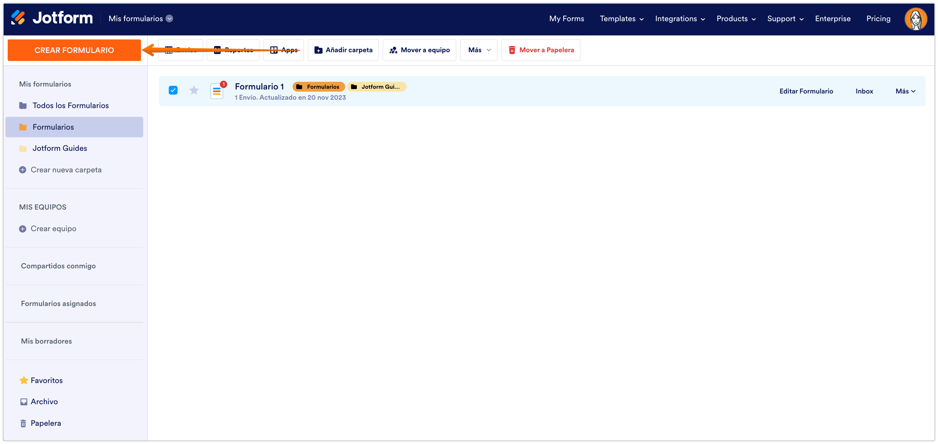Click the Formulario 1 form icon

(x=217, y=91)
